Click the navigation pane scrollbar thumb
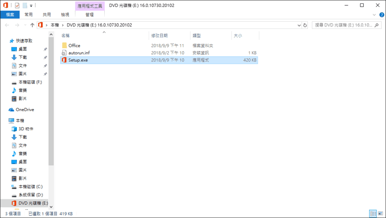Image resolution: width=386 pixels, height=218 pixels. point(51,101)
